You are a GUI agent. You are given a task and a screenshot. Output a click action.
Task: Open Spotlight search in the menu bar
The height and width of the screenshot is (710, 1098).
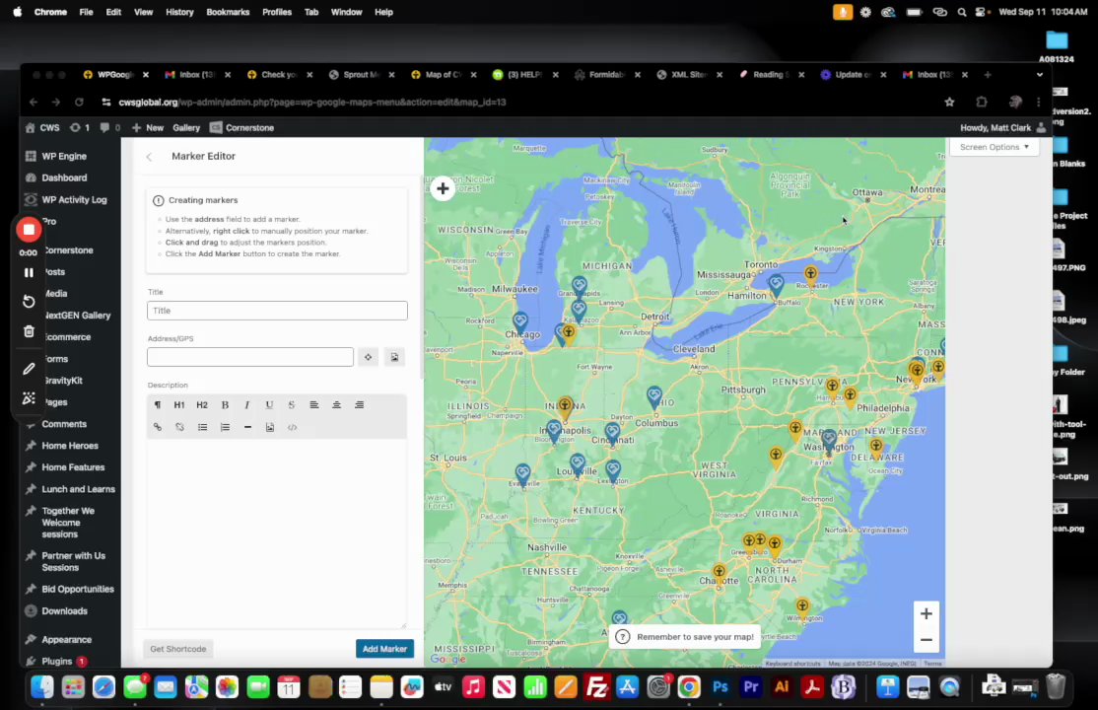[x=961, y=12]
